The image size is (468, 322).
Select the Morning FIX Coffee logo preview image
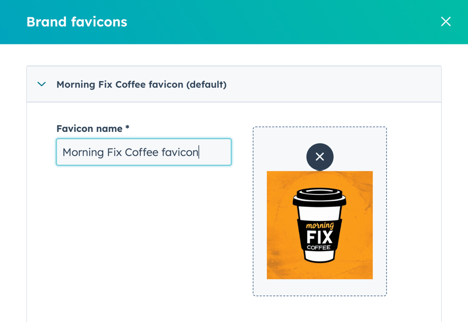point(320,225)
